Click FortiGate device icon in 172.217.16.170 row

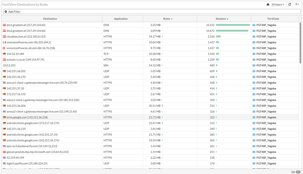pyautogui.click(x=254, y=94)
